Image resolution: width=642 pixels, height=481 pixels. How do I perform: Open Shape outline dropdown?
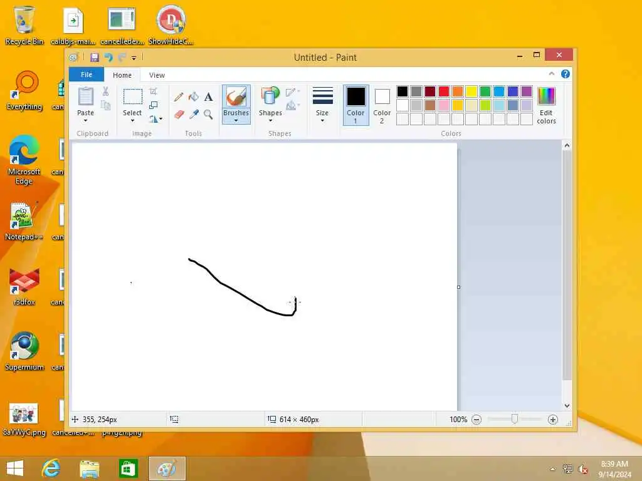click(x=293, y=92)
